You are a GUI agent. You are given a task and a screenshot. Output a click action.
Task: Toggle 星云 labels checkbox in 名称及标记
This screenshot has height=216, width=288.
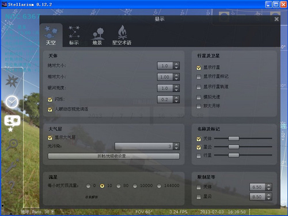coord(199,147)
